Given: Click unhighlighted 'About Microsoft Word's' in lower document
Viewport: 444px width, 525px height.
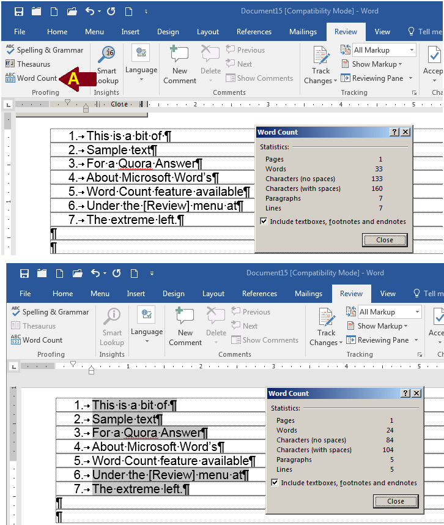Looking at the screenshot, I should point(158,447).
